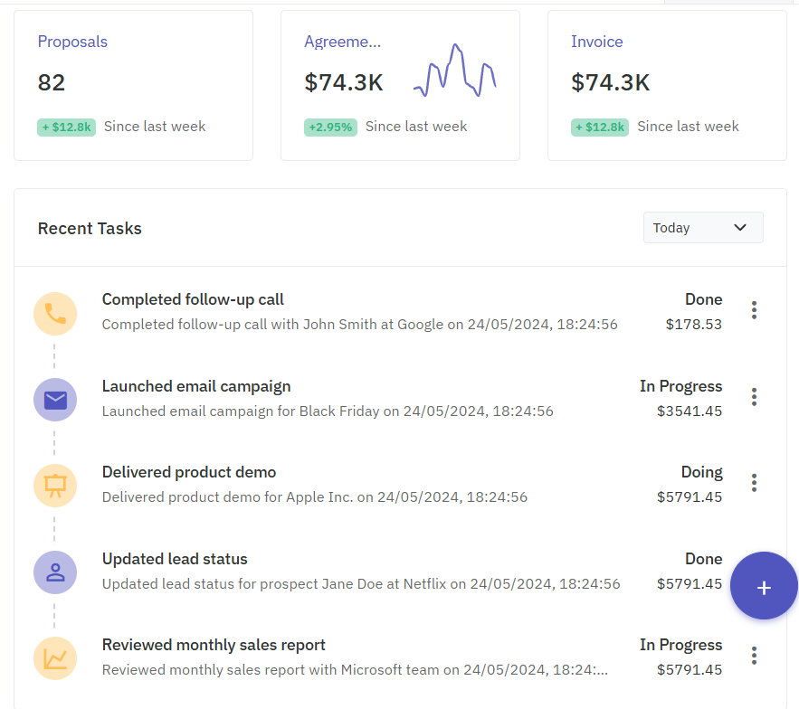Click the person icon for lead status

pyautogui.click(x=55, y=572)
